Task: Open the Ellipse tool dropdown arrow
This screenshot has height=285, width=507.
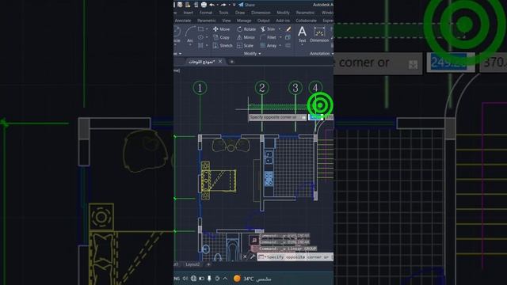Action: pos(207,37)
